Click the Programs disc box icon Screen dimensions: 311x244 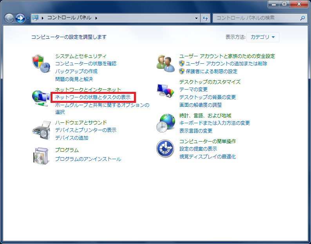coord(41,155)
